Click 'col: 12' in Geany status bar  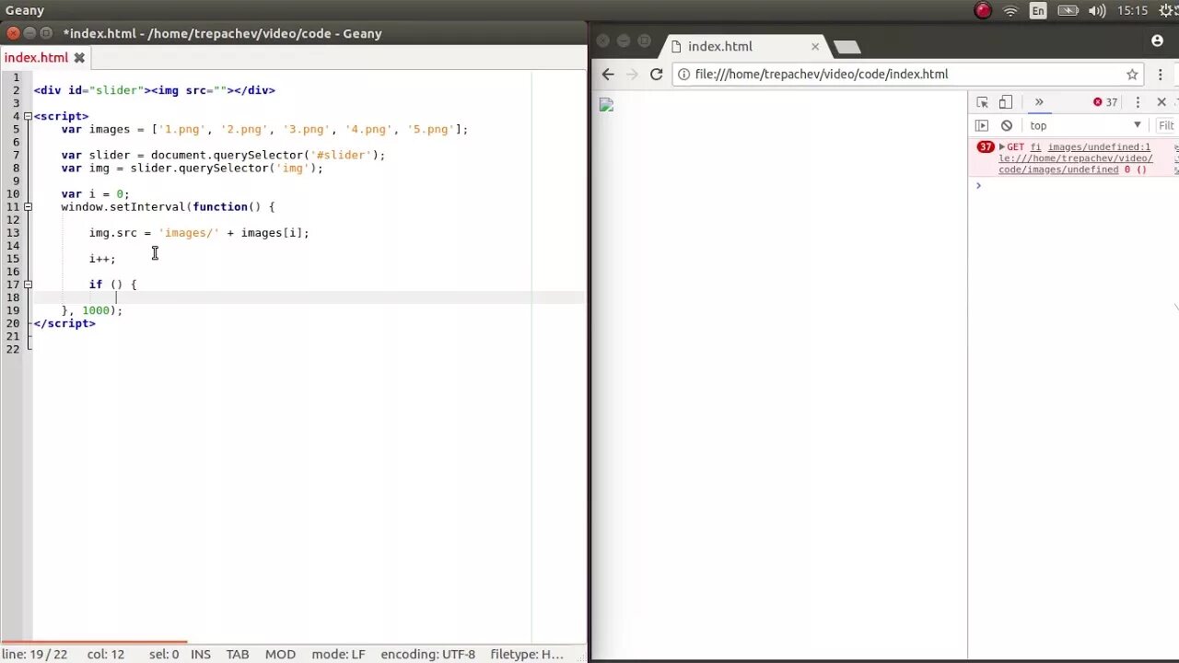[106, 654]
